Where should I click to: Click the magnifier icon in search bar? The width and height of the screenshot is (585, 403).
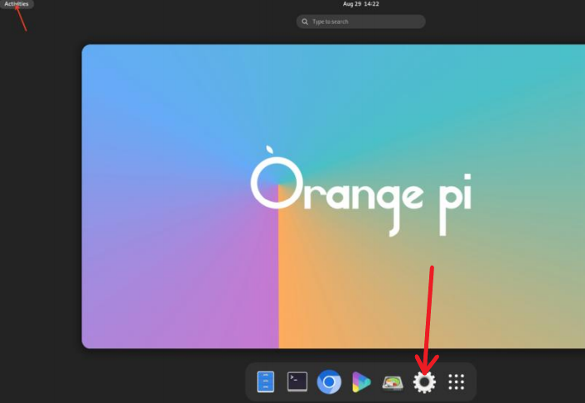[x=306, y=22]
